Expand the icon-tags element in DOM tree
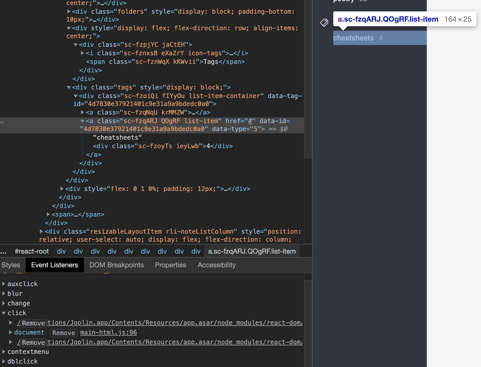 point(82,53)
